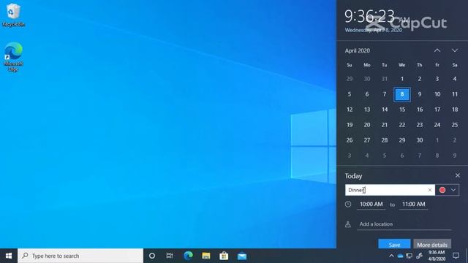Click the network status tray icon
This screenshot has height=263, width=468.
click(x=409, y=256)
